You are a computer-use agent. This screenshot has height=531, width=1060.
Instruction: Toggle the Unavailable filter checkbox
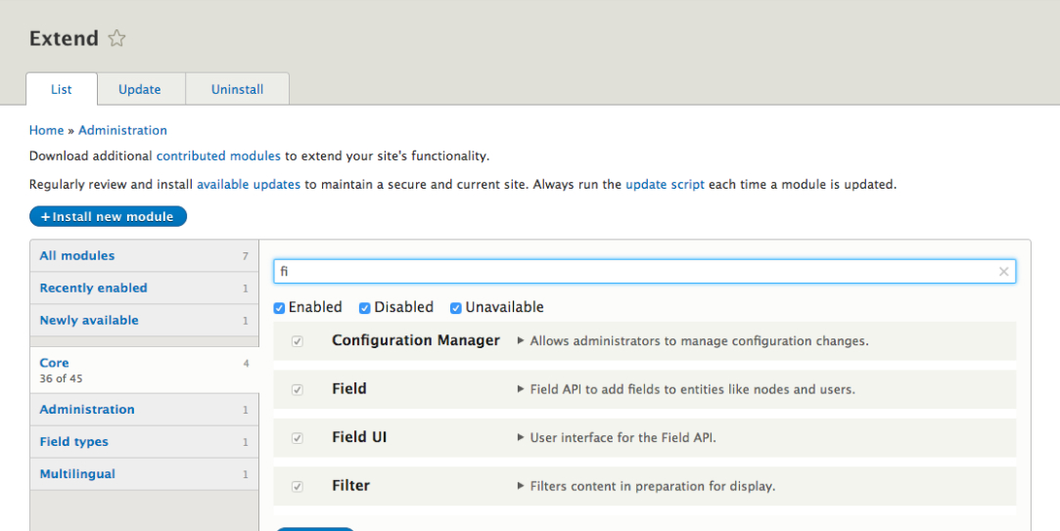456,308
